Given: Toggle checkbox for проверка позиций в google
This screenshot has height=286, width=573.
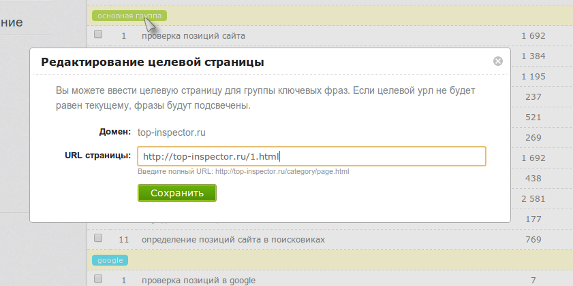Looking at the screenshot, I should pyautogui.click(x=98, y=280).
